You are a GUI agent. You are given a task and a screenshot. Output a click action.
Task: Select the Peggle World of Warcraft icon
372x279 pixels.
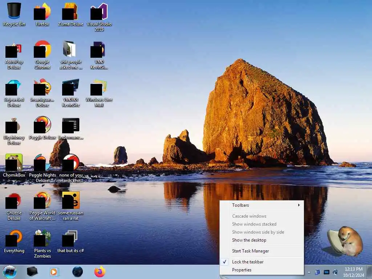tap(43, 206)
